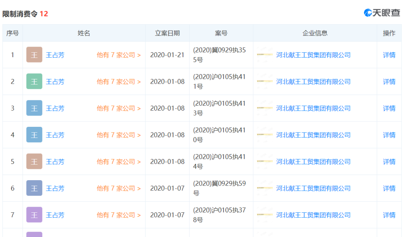Expand '他有 7 家公司' in row 5
Image resolution: width=409 pixels, height=237 pixels.
coord(119,162)
